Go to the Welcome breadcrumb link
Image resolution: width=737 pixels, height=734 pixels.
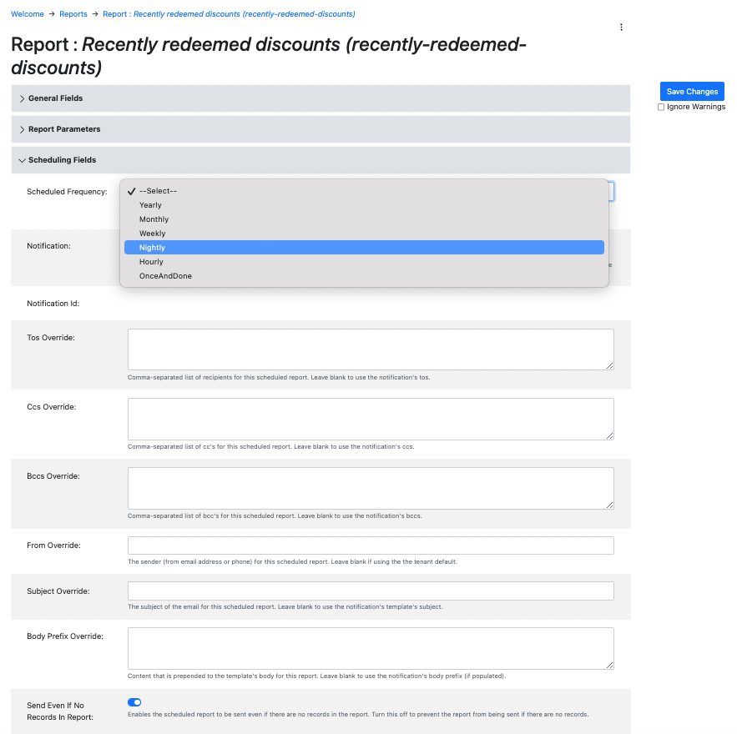click(x=28, y=14)
